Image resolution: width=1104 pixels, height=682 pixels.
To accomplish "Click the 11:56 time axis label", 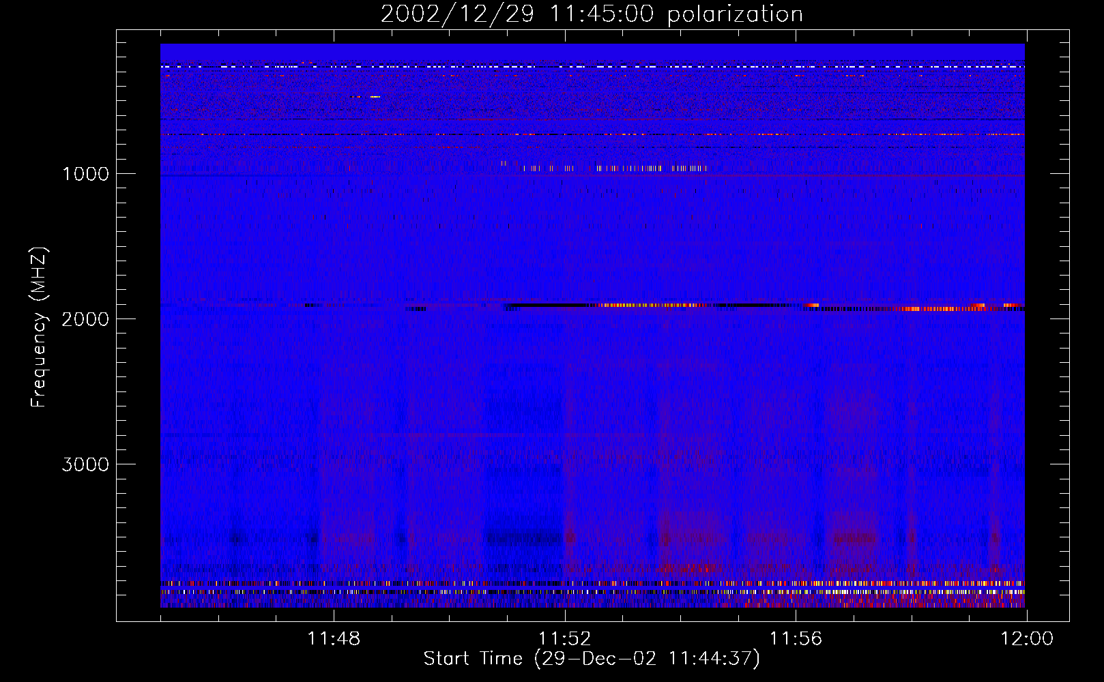I will pos(796,639).
